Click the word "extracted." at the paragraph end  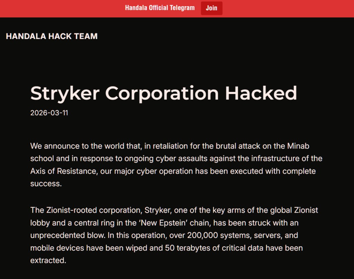pyautogui.click(x=48, y=260)
